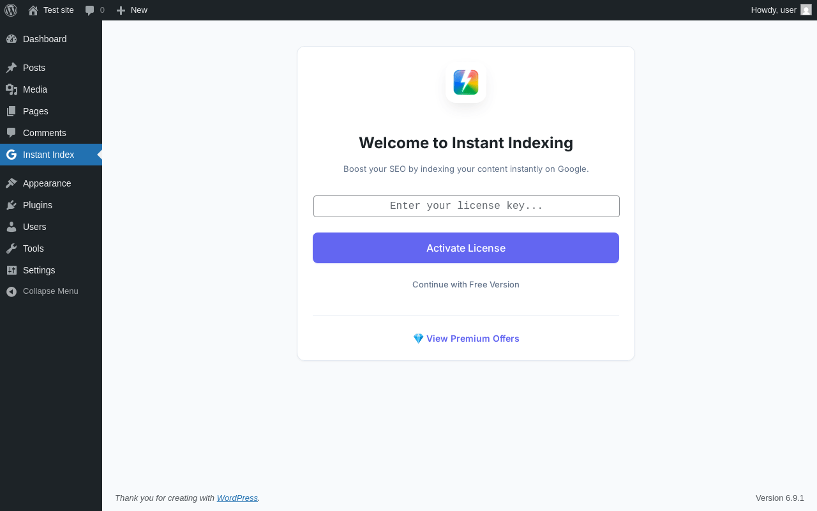Screen dimensions: 817x511
Task: Click the Instant Indexing lightning logo
Action: coord(466,82)
